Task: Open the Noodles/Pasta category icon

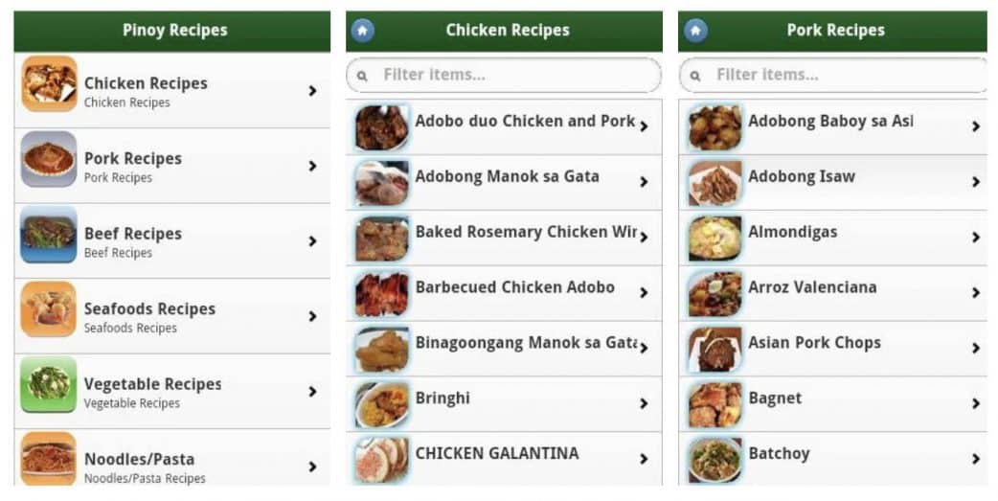Action: pos(49,459)
